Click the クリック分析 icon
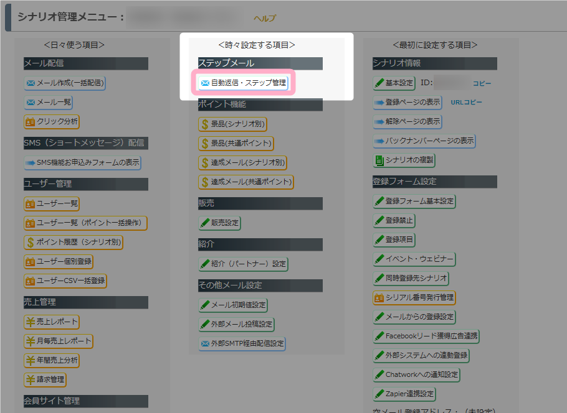The width and height of the screenshot is (567, 413). [31, 121]
